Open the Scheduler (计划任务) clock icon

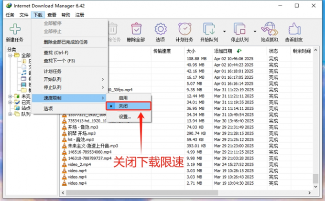(x=184, y=29)
